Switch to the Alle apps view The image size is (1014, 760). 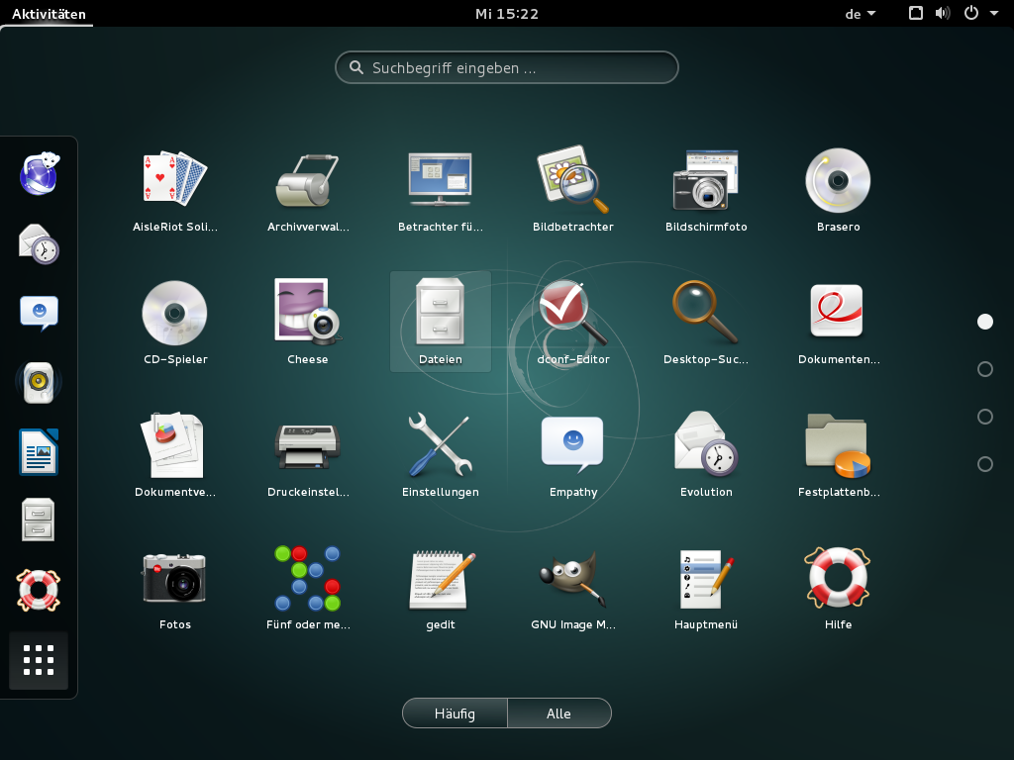pyautogui.click(x=558, y=713)
